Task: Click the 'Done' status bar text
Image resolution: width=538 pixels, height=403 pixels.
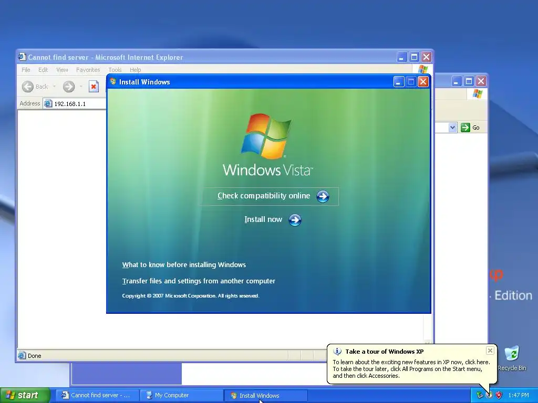Action: click(x=34, y=356)
